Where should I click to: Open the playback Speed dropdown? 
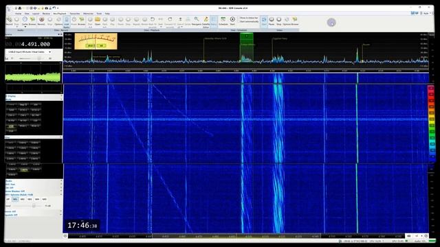coord(180,22)
